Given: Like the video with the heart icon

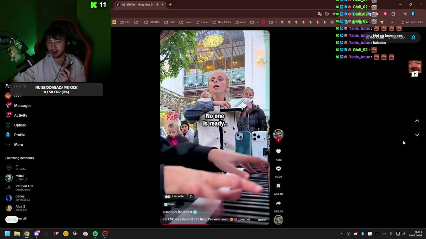Looking at the screenshot, I should point(278,151).
